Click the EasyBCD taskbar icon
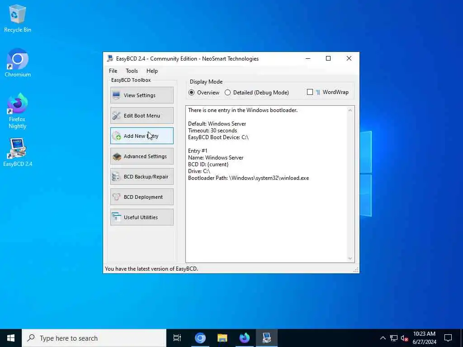The height and width of the screenshot is (347, 463). pyautogui.click(x=267, y=338)
